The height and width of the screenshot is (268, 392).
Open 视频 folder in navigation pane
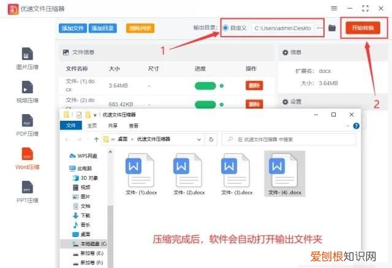[81, 187]
